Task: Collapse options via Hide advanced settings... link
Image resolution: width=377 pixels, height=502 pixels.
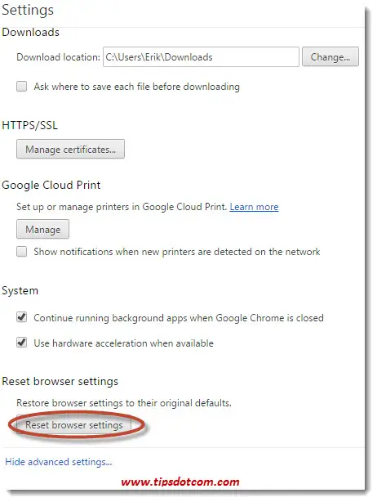Action: pos(59,462)
